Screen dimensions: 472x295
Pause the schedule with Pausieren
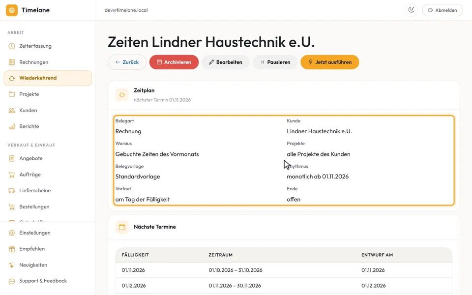pyautogui.click(x=275, y=62)
